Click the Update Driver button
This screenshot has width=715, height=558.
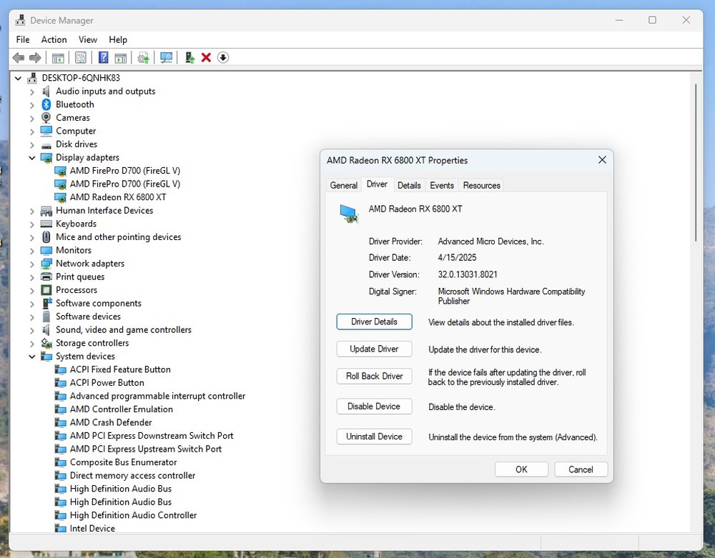(x=375, y=349)
